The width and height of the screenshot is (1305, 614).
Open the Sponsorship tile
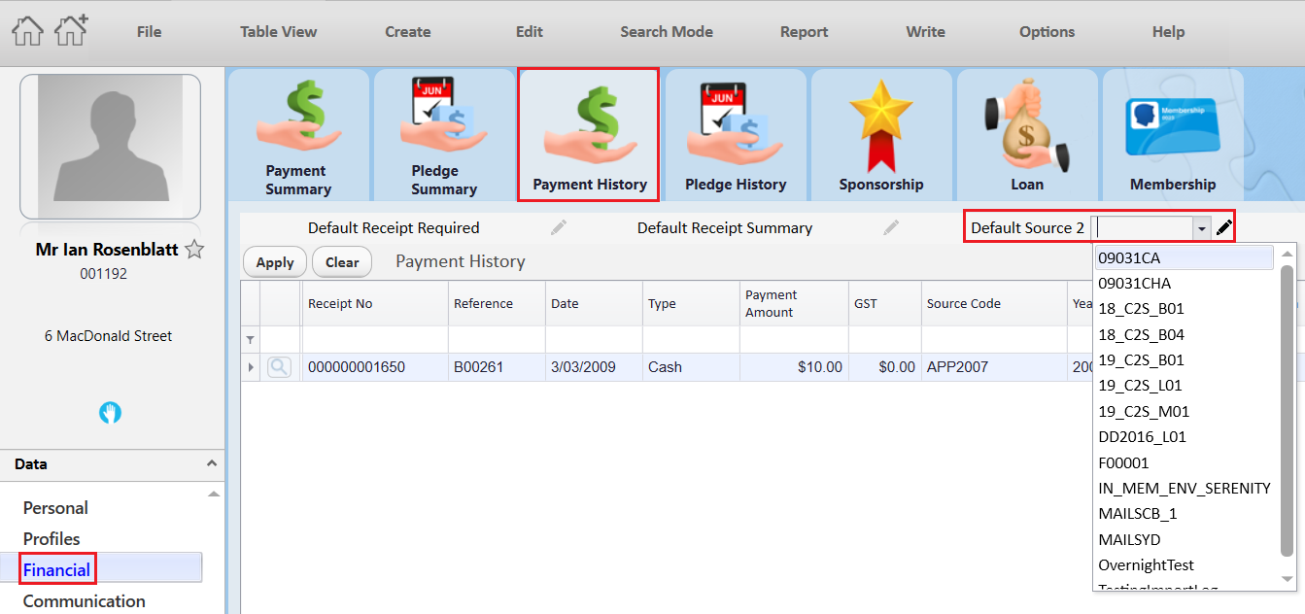click(x=881, y=135)
